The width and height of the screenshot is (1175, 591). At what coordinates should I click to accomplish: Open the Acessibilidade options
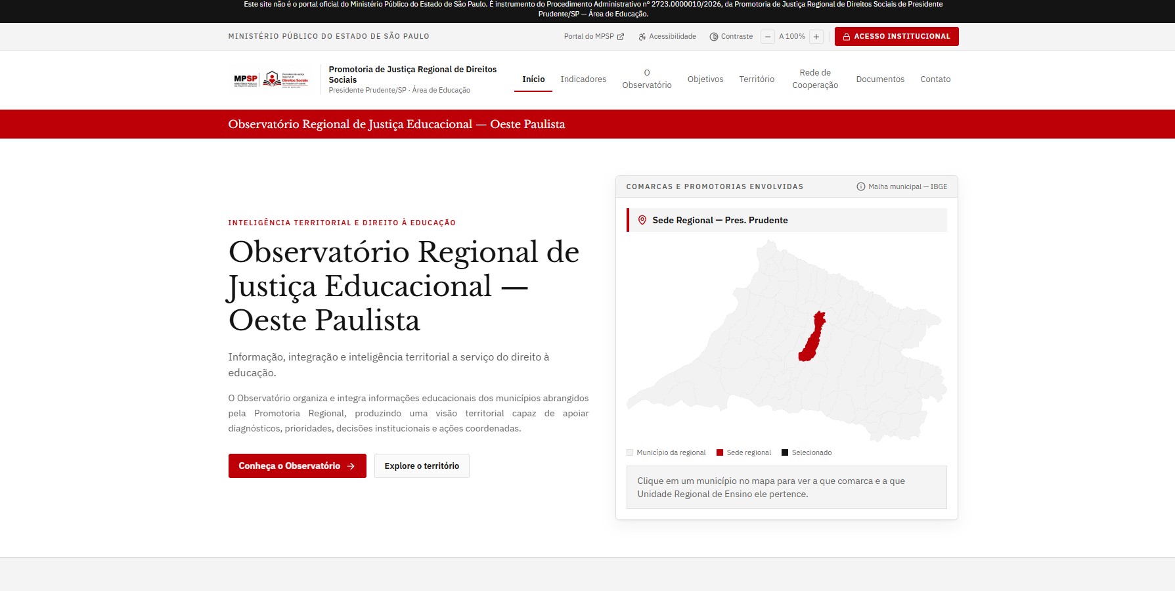[667, 37]
